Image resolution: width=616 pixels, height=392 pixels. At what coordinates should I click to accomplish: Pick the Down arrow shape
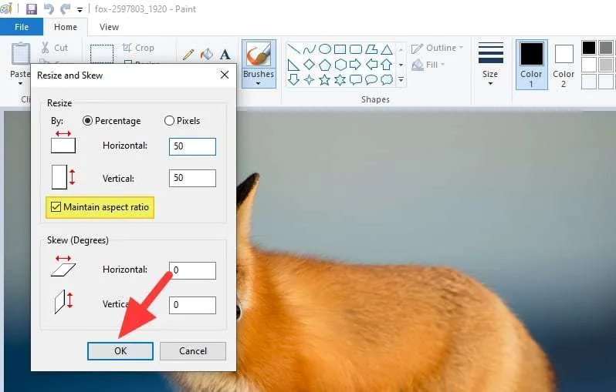pyautogui.click(x=293, y=79)
